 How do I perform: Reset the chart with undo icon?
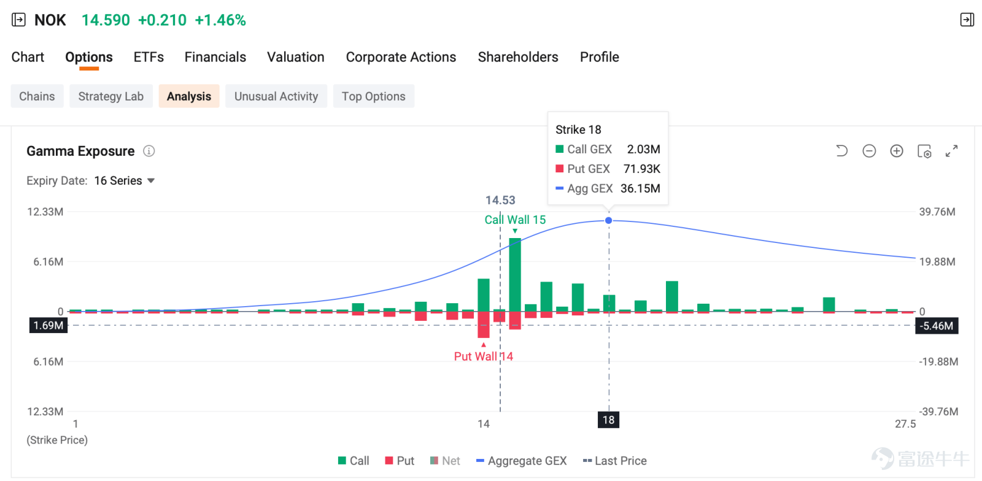tap(841, 151)
